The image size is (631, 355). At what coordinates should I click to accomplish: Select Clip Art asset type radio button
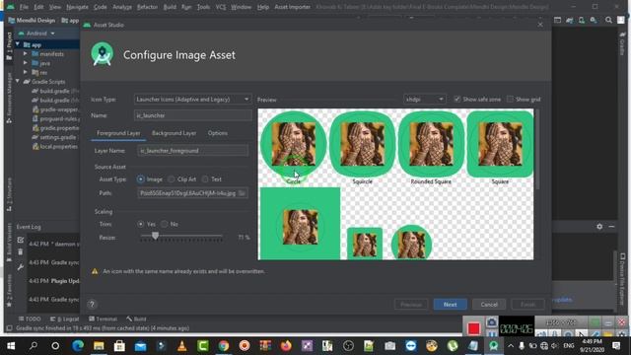(171, 179)
